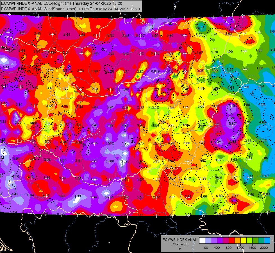Click the grid value 1.93

click(x=125, y=143)
